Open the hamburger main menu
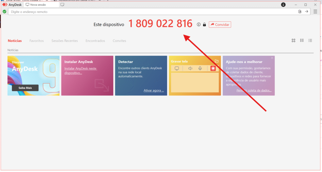Screen dimensions: 322x172 pos(315,12)
